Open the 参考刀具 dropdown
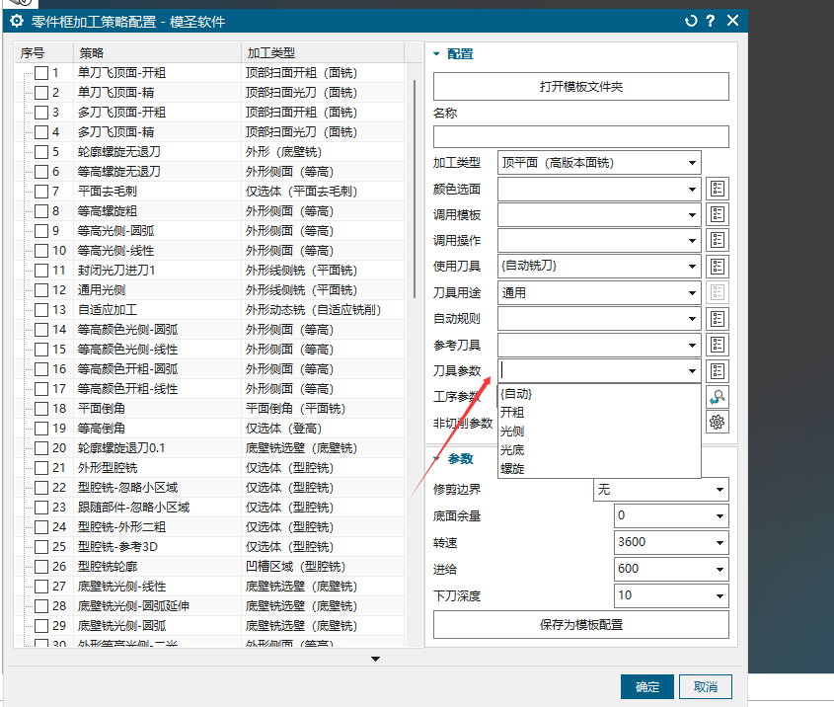This screenshot has width=834, height=707. click(599, 346)
